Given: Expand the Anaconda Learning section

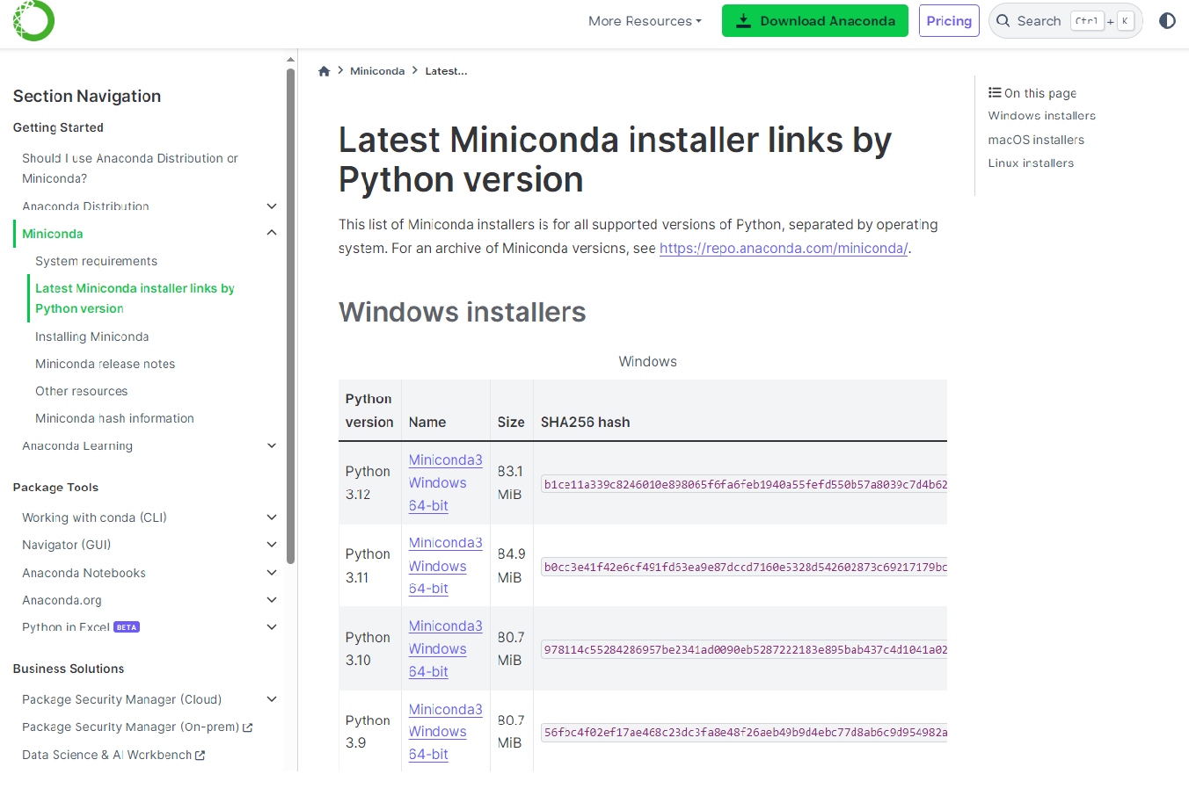Looking at the screenshot, I should [x=272, y=445].
